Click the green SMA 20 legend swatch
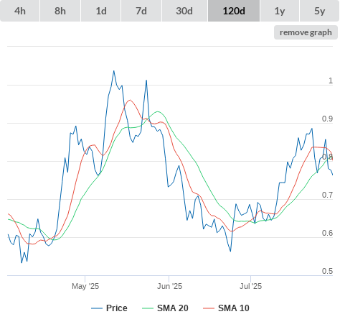The height and width of the screenshot is (327, 340). click(148, 308)
